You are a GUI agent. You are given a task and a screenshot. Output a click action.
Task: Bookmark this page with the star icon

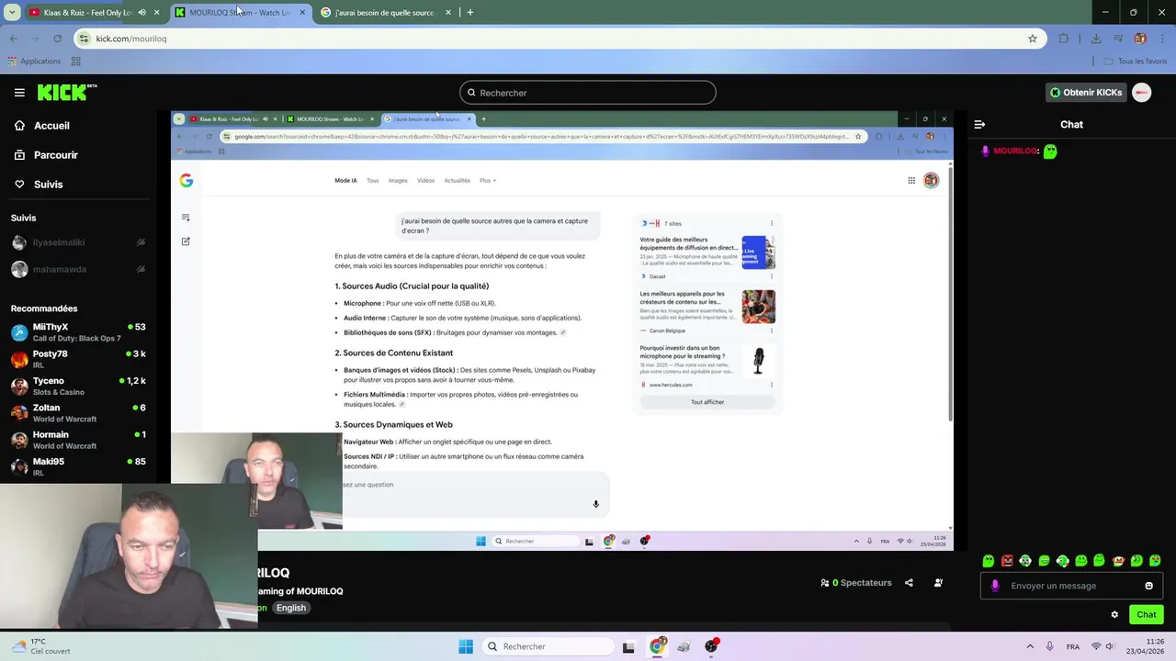click(1033, 39)
